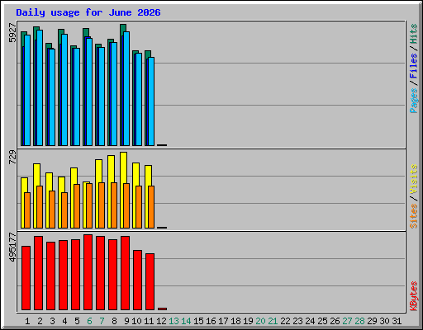Image resolution: width=423 pixels, height=330 pixels.
Task: Click green weekend day 27 label
Action: pyautogui.click(x=347, y=321)
